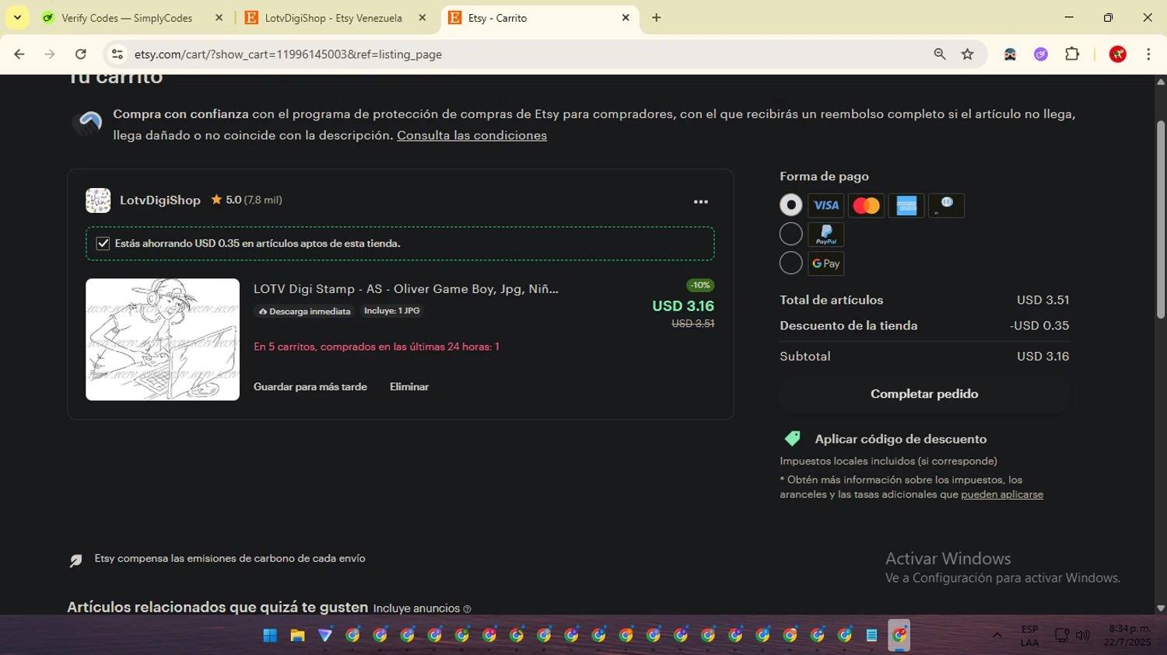Image resolution: width=1167 pixels, height=655 pixels.
Task: View site information icon in address bar
Action: pyautogui.click(x=117, y=54)
